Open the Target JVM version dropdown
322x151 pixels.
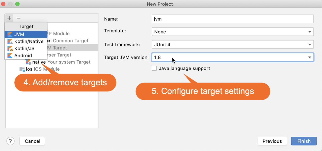(232, 57)
